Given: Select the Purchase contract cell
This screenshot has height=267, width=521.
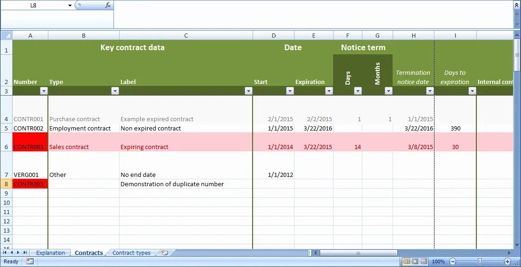Looking at the screenshot, I should 84,110.
